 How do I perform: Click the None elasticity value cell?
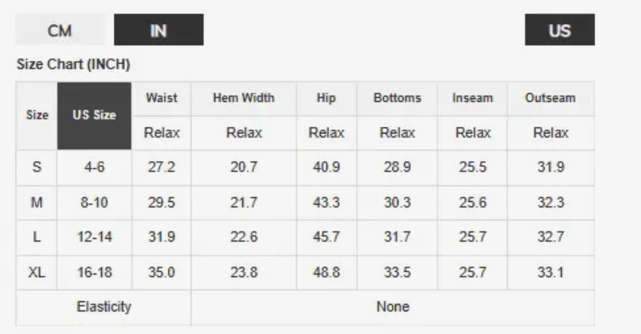point(393,307)
